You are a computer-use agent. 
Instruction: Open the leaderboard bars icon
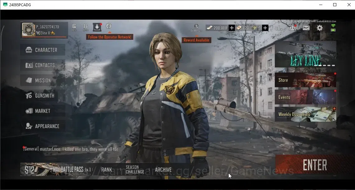(x=279, y=28)
